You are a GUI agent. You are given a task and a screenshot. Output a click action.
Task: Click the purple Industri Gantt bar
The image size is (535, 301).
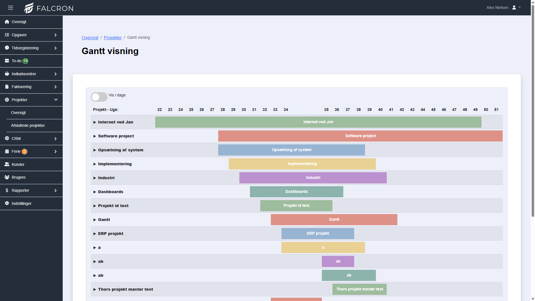313,178
